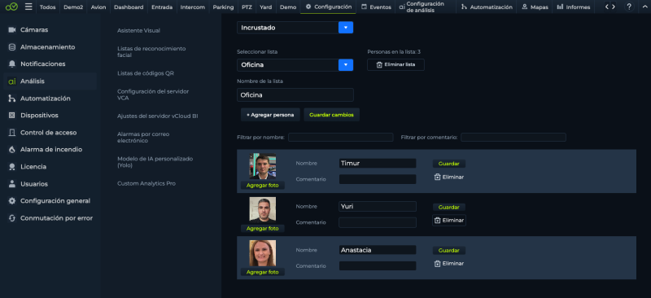Open Licencia in the sidebar
This screenshot has height=298, width=651.
tap(50, 167)
